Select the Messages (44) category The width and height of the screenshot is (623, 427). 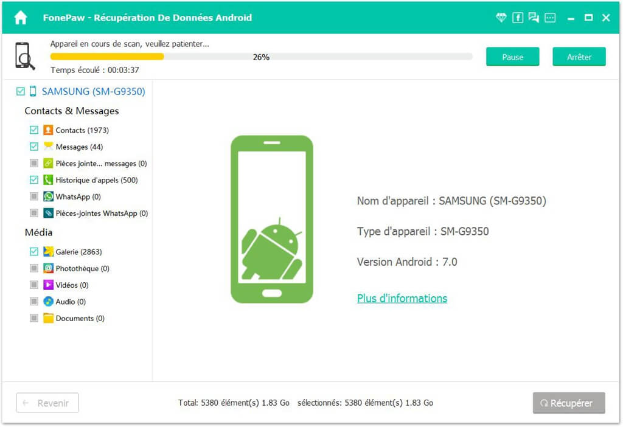pos(80,147)
